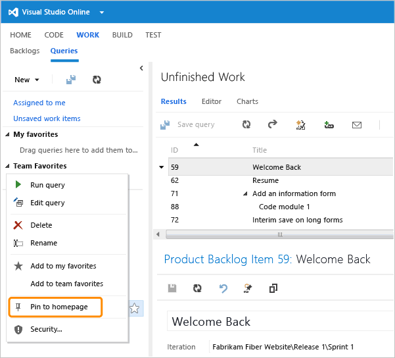The height and width of the screenshot is (358, 395).
Task: Open Product Backlog Item 59 link
Action: (227, 259)
